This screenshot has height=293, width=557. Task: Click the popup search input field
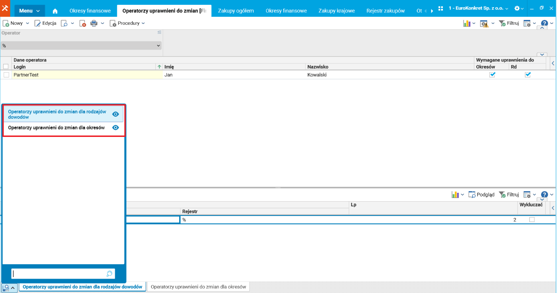click(59, 274)
